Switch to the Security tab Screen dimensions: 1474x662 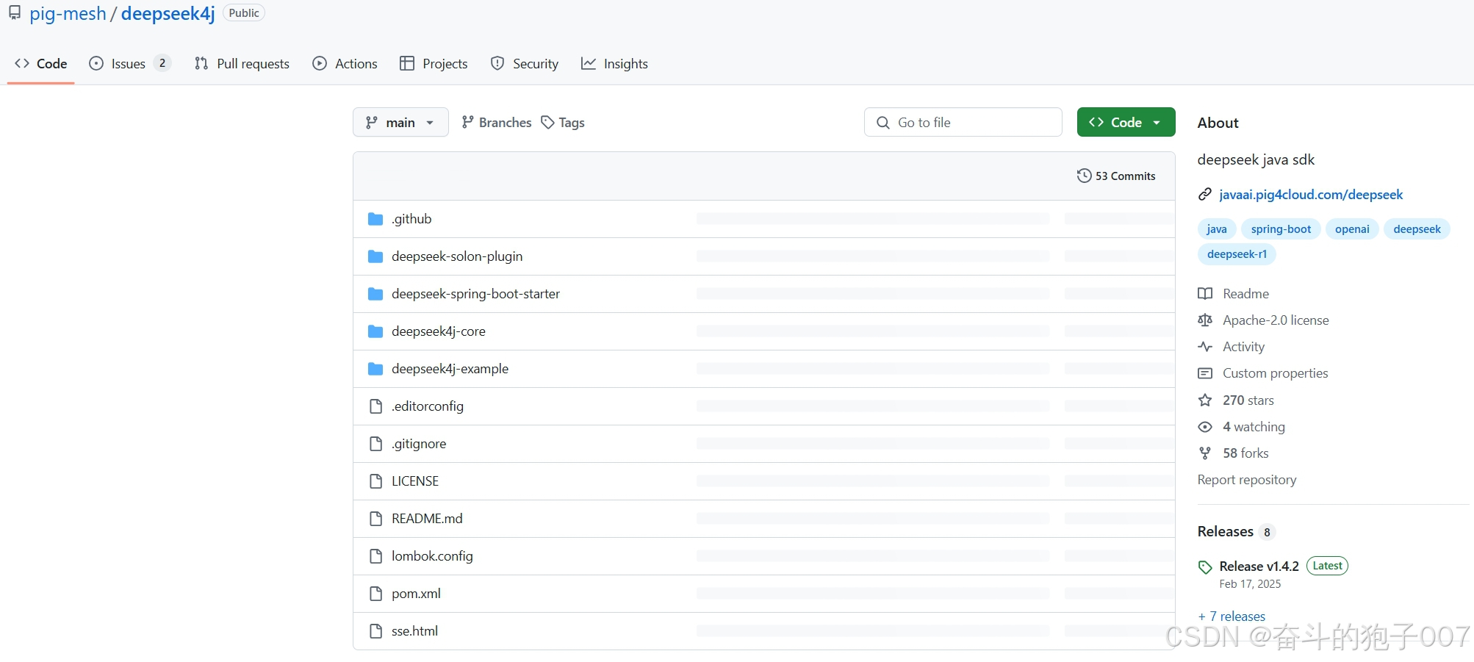[525, 64]
